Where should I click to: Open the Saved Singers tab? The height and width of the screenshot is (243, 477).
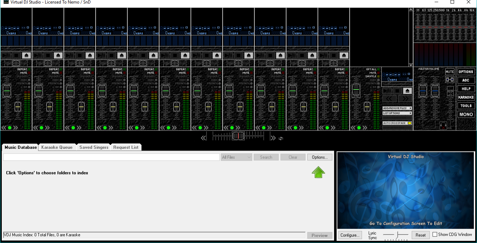(94, 147)
